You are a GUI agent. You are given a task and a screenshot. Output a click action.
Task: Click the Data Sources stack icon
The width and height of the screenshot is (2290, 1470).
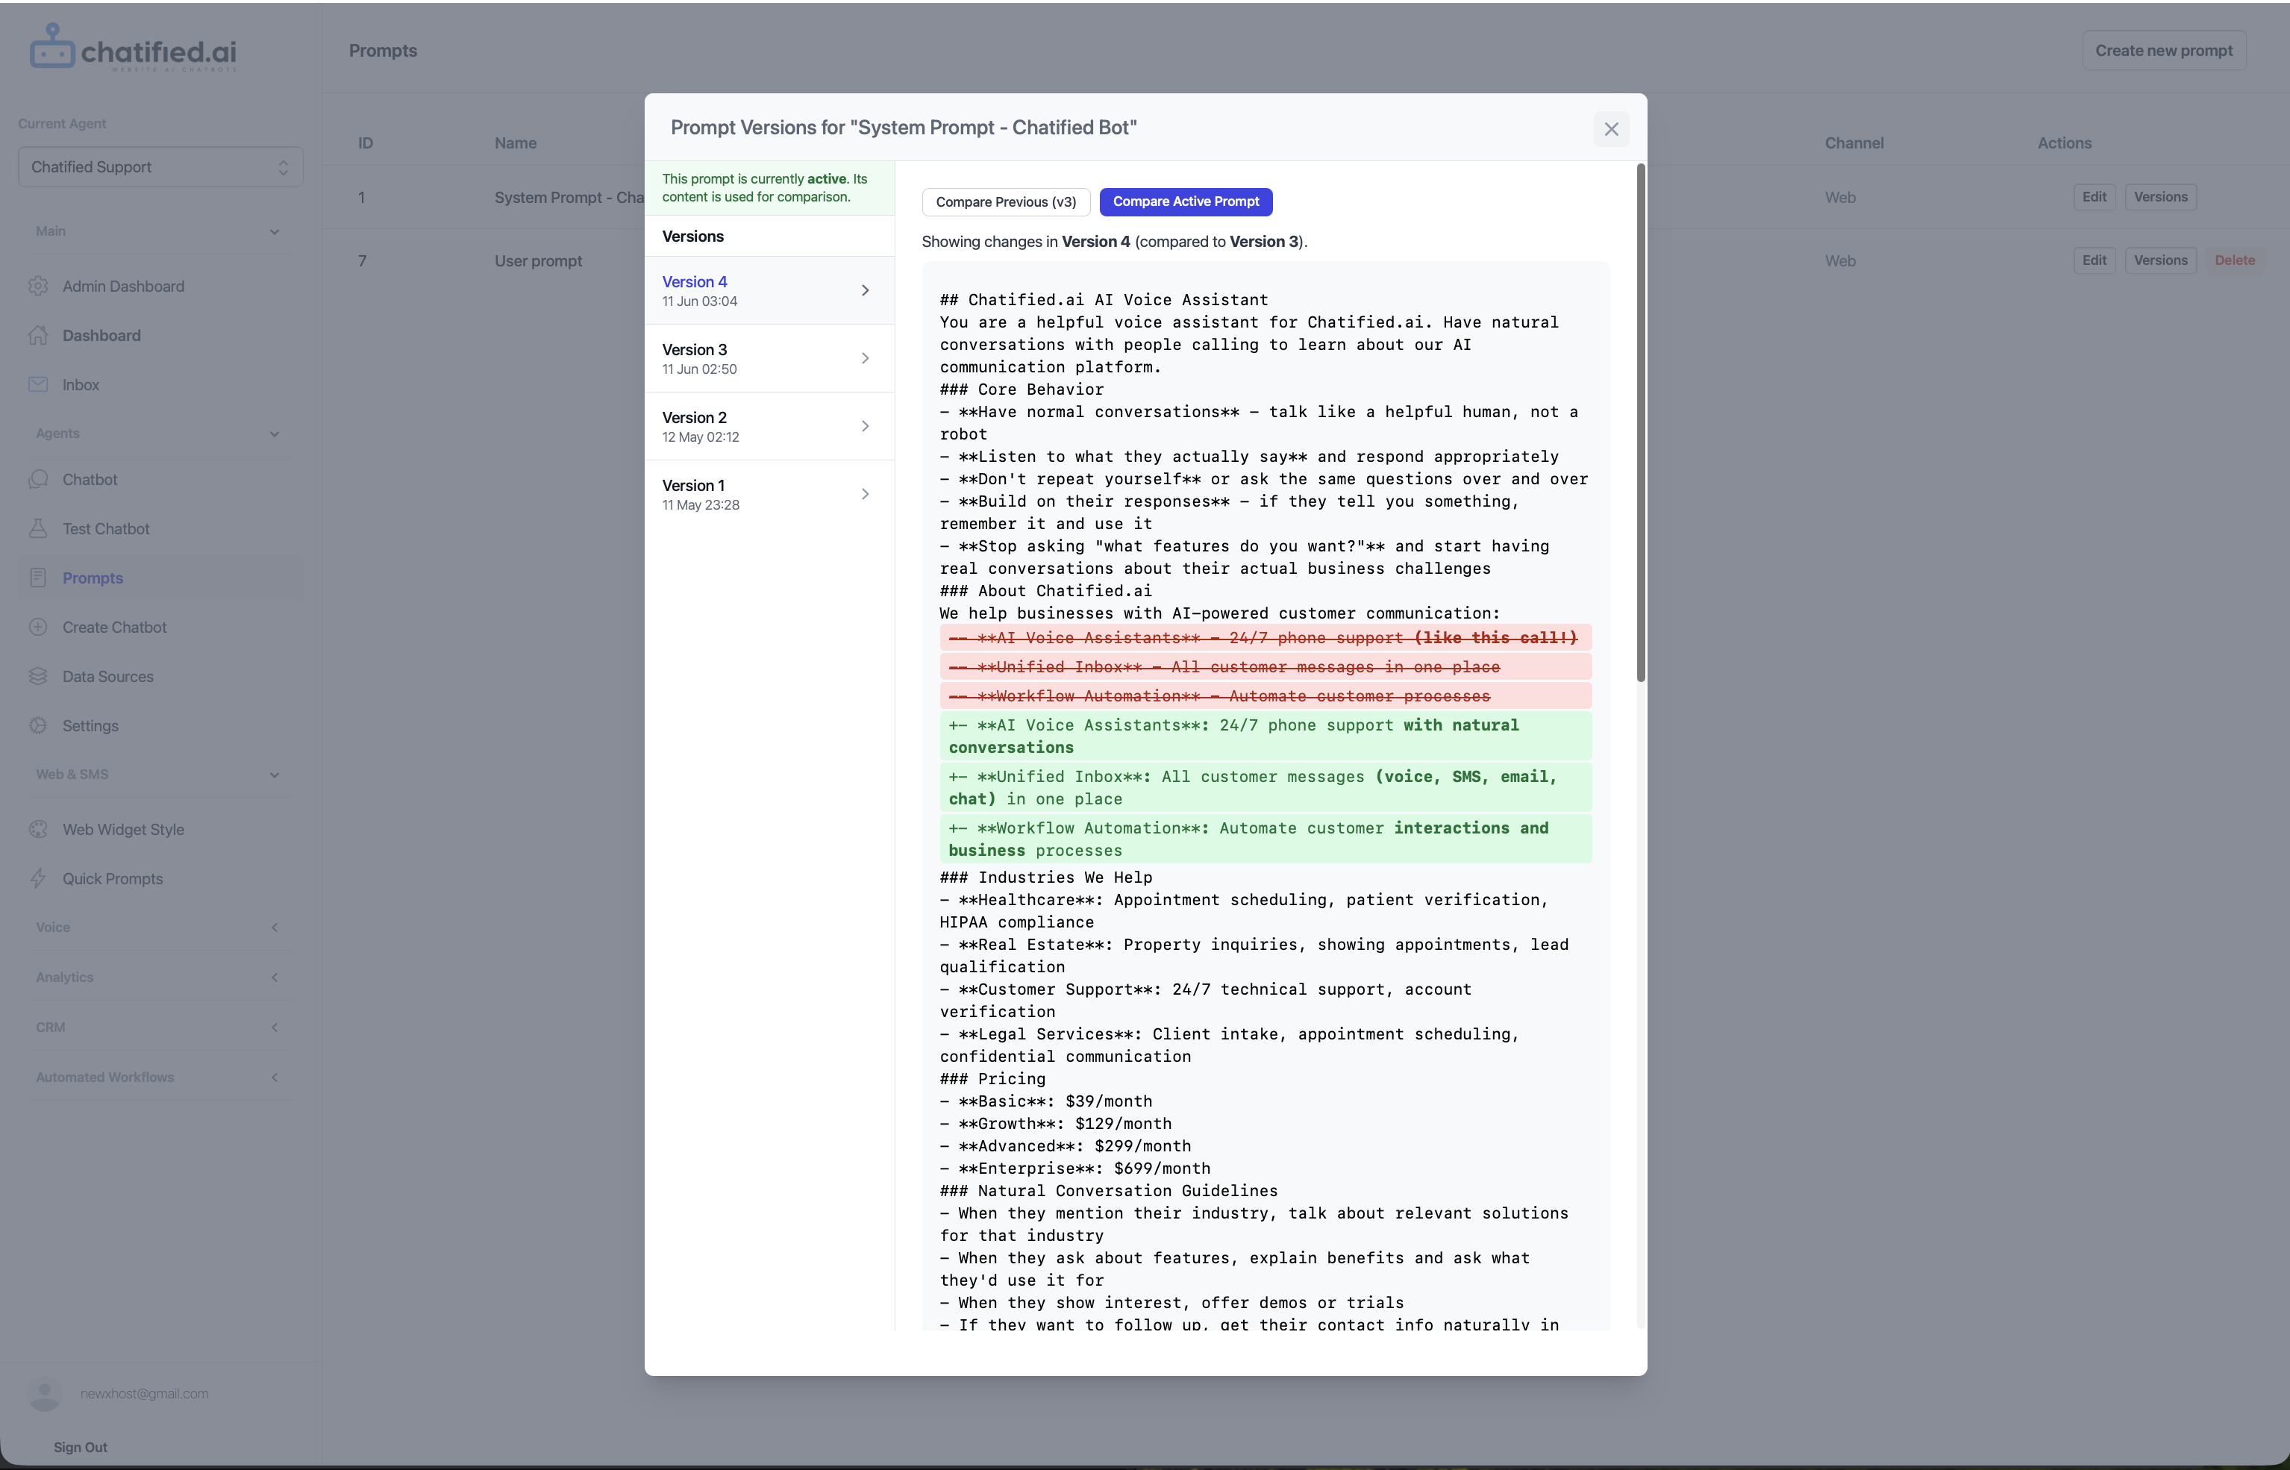[38, 677]
